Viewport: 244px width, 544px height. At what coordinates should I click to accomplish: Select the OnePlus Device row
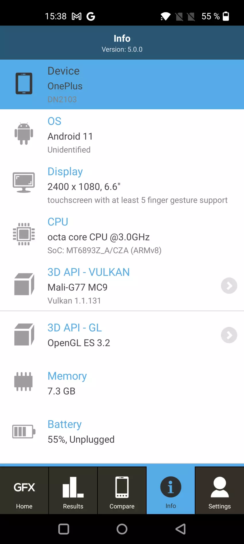[122, 85]
